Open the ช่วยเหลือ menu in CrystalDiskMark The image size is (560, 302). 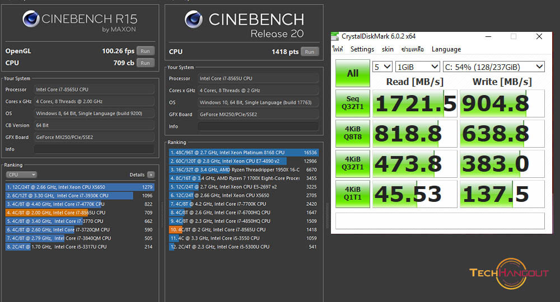pyautogui.click(x=413, y=49)
